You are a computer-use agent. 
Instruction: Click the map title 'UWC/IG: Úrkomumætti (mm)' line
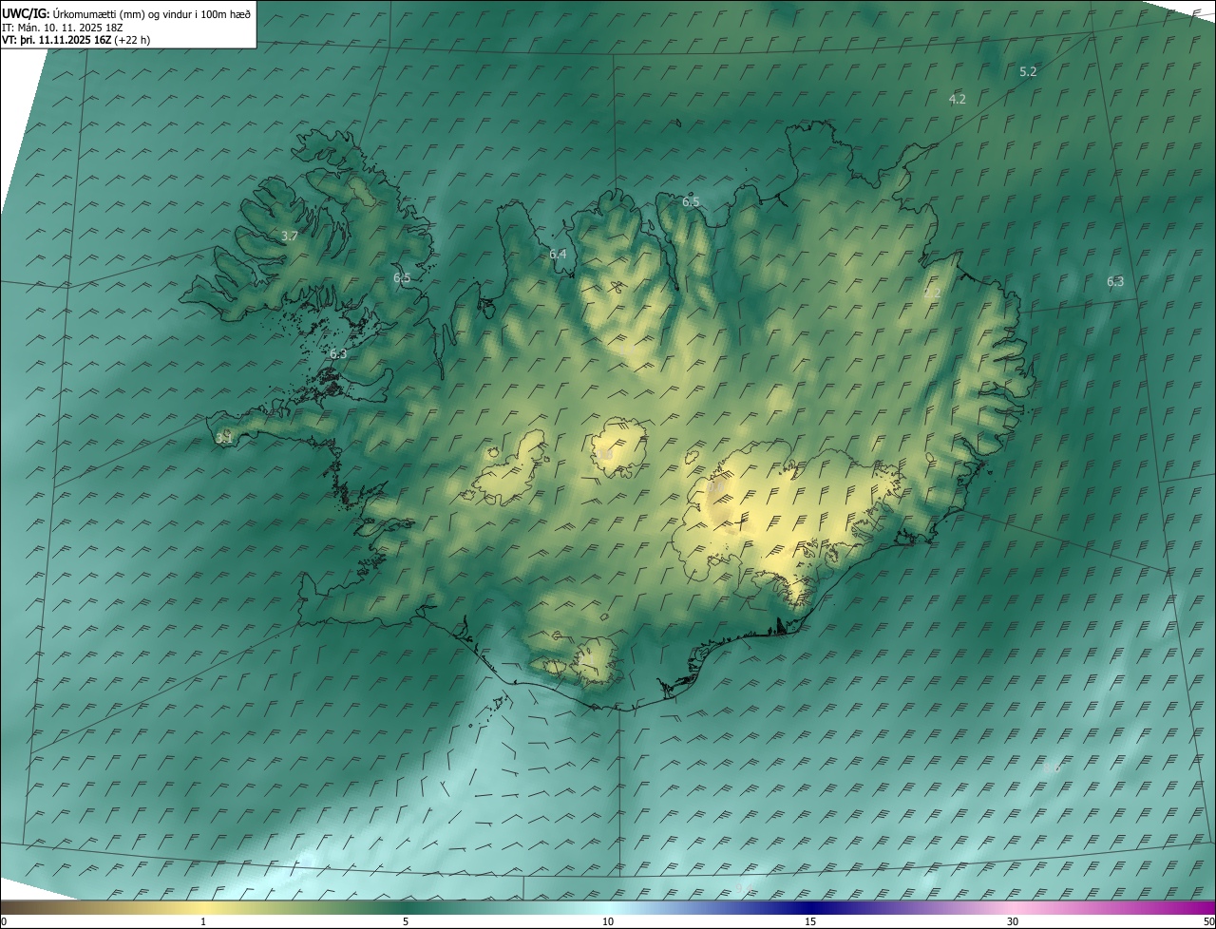point(126,13)
